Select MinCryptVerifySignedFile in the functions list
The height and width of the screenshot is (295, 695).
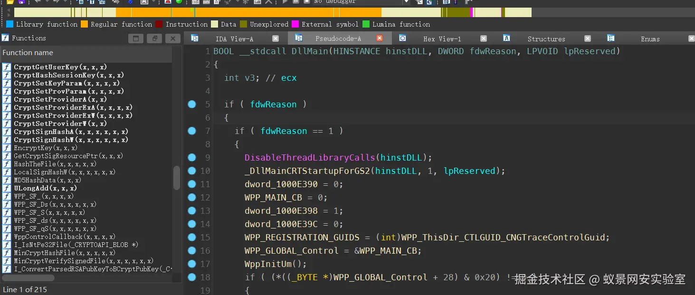coord(84,261)
